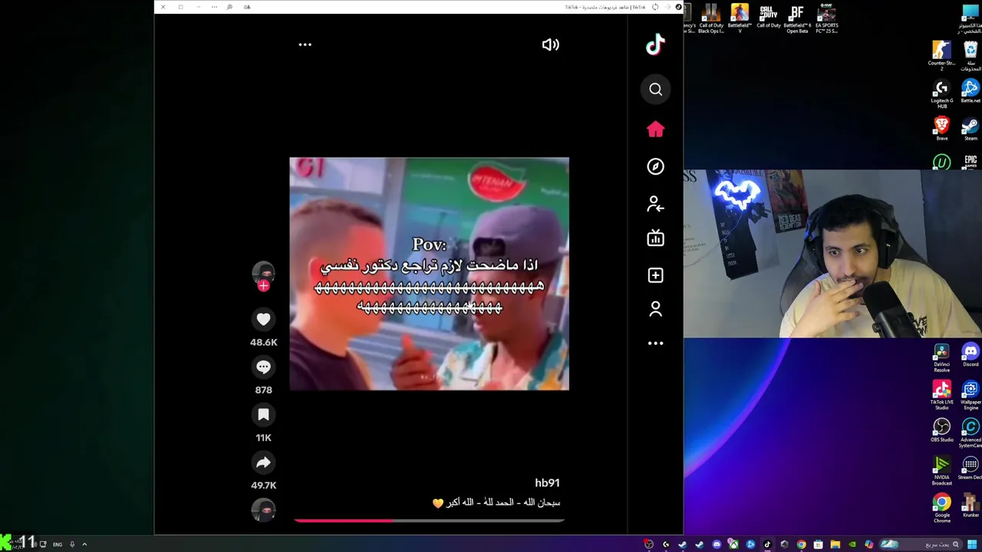982x552 pixels.
Task: Open the three-dot video options menu
Action: click(305, 44)
